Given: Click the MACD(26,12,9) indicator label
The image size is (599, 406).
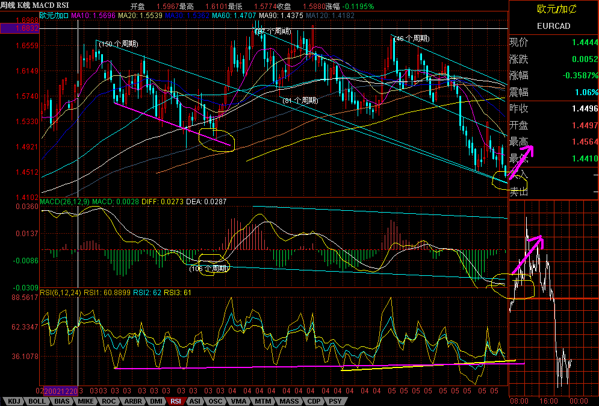Looking at the screenshot, I should (64, 201).
